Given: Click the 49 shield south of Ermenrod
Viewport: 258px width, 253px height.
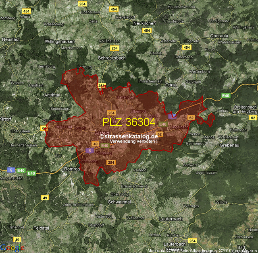Looking at the screenshot, I should pyautogui.click(x=17, y=239).
